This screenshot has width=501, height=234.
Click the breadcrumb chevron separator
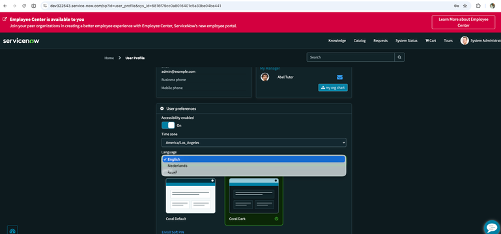119,58
